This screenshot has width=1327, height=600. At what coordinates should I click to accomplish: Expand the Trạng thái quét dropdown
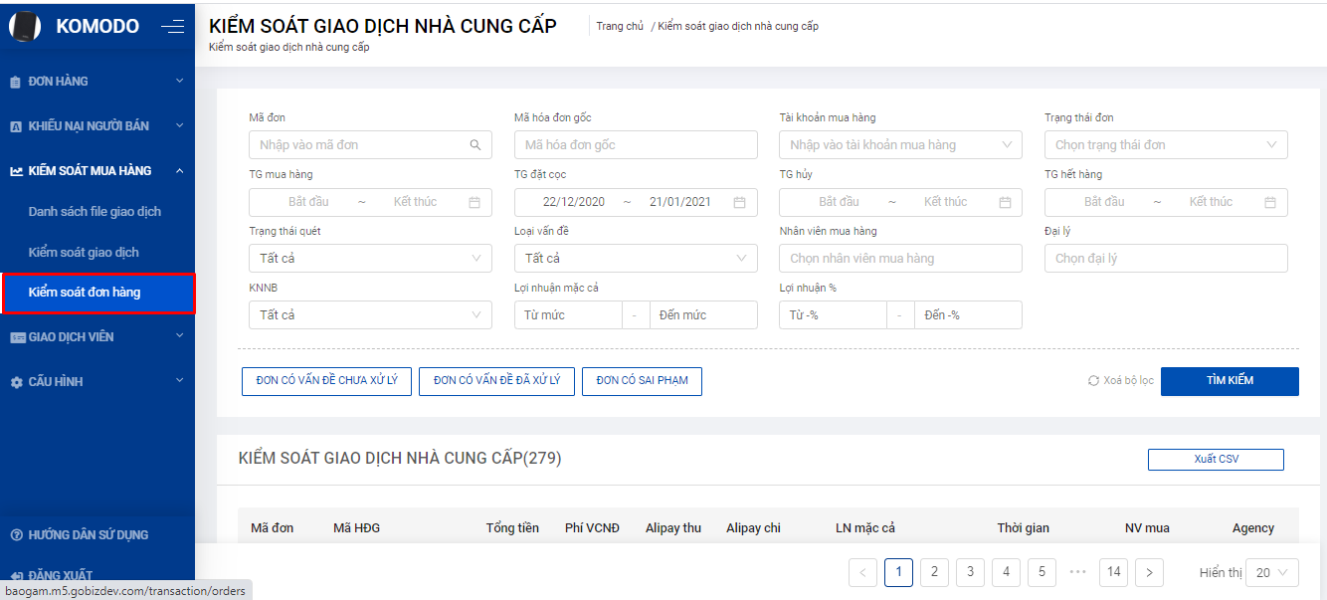point(369,259)
